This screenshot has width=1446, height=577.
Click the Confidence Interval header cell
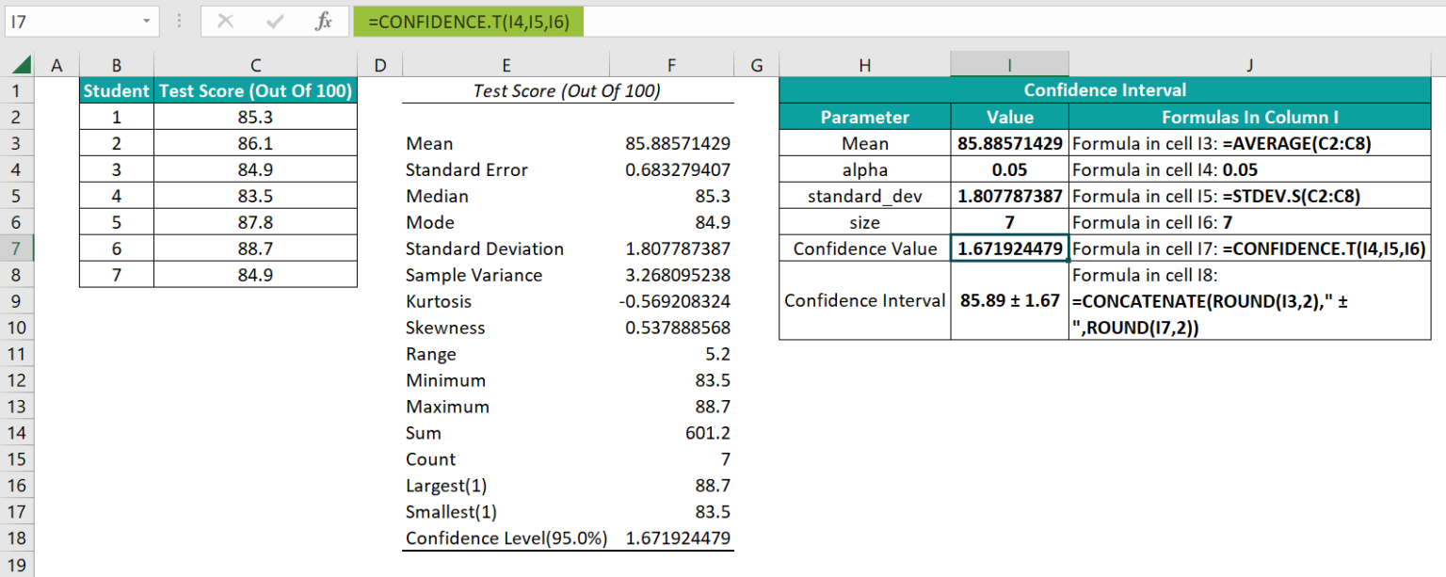[1104, 89]
